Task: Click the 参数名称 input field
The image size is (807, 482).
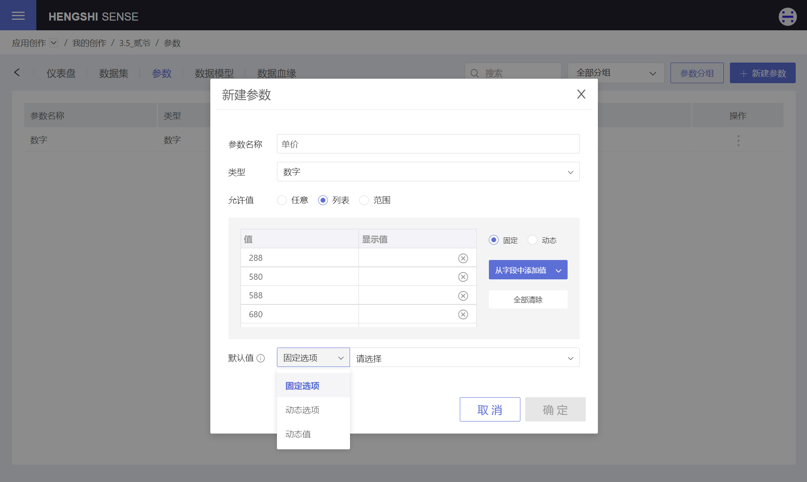Action: click(x=428, y=144)
